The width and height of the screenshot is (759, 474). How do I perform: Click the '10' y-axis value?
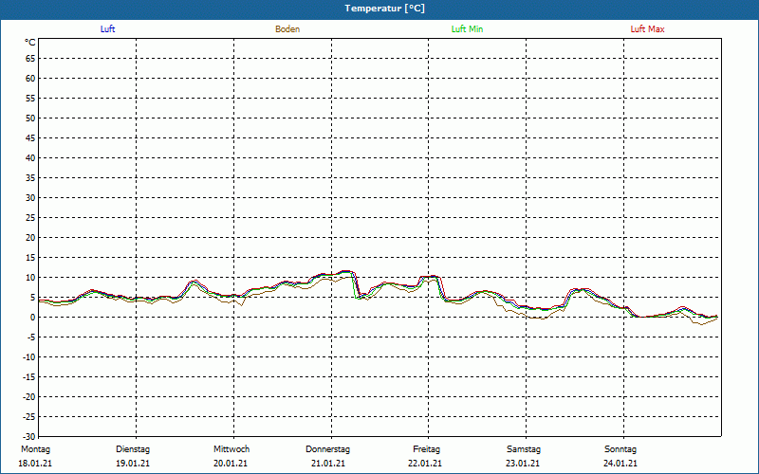(30, 278)
